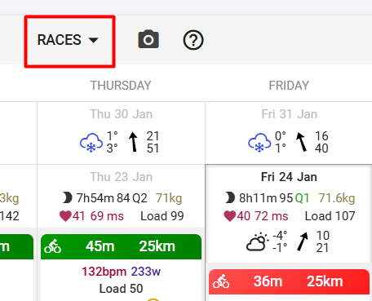Click the bike icon on green ride bar
This screenshot has width=372, height=301.
52,246
